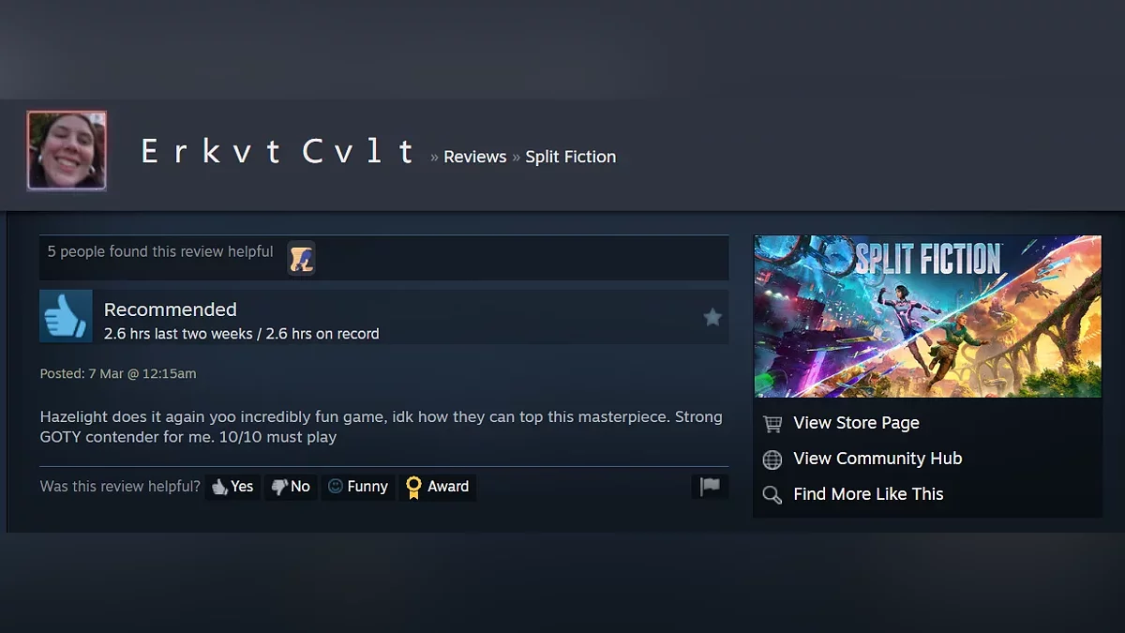The height and width of the screenshot is (633, 1125).
Task: Click the blue thumbs-up Recommended icon
Action: pos(66,316)
